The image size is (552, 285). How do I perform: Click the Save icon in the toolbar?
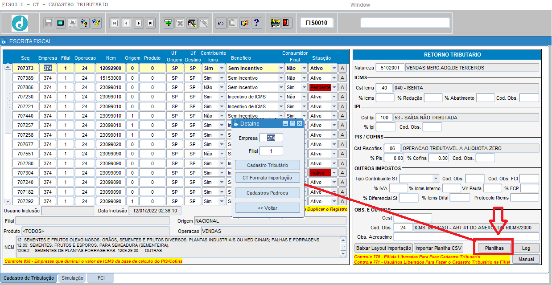tap(49, 23)
